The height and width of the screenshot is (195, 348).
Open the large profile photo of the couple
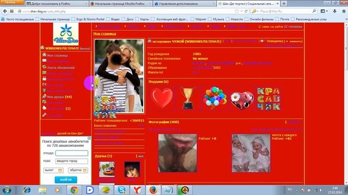point(119,76)
